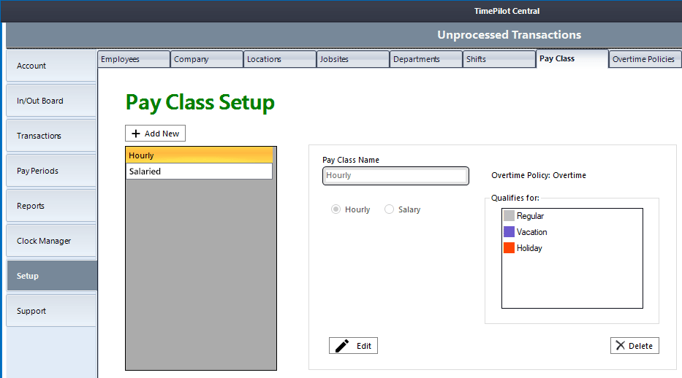Click the orange Holiday color swatch
This screenshot has width=682, height=378.
pyautogui.click(x=509, y=248)
